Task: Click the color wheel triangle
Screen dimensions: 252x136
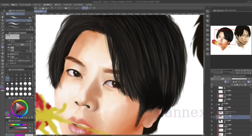Action: [x=21, y=108]
